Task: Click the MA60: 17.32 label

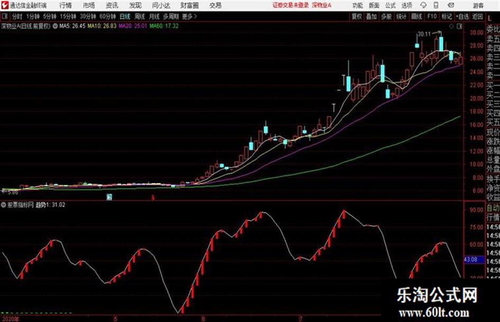Action: click(x=164, y=26)
